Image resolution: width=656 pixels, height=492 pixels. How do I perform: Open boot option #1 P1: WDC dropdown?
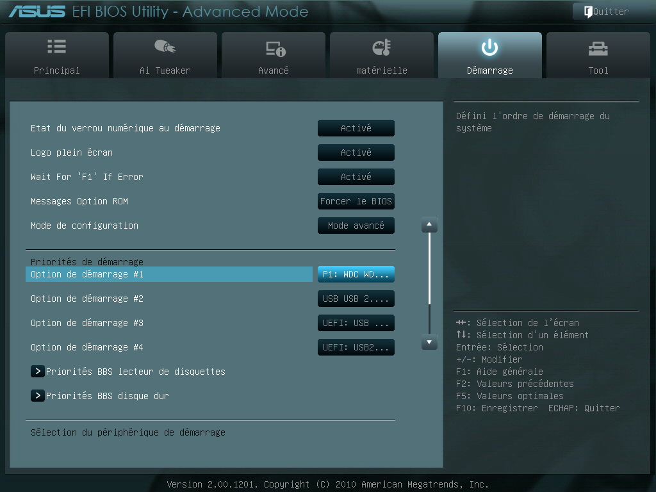click(356, 274)
